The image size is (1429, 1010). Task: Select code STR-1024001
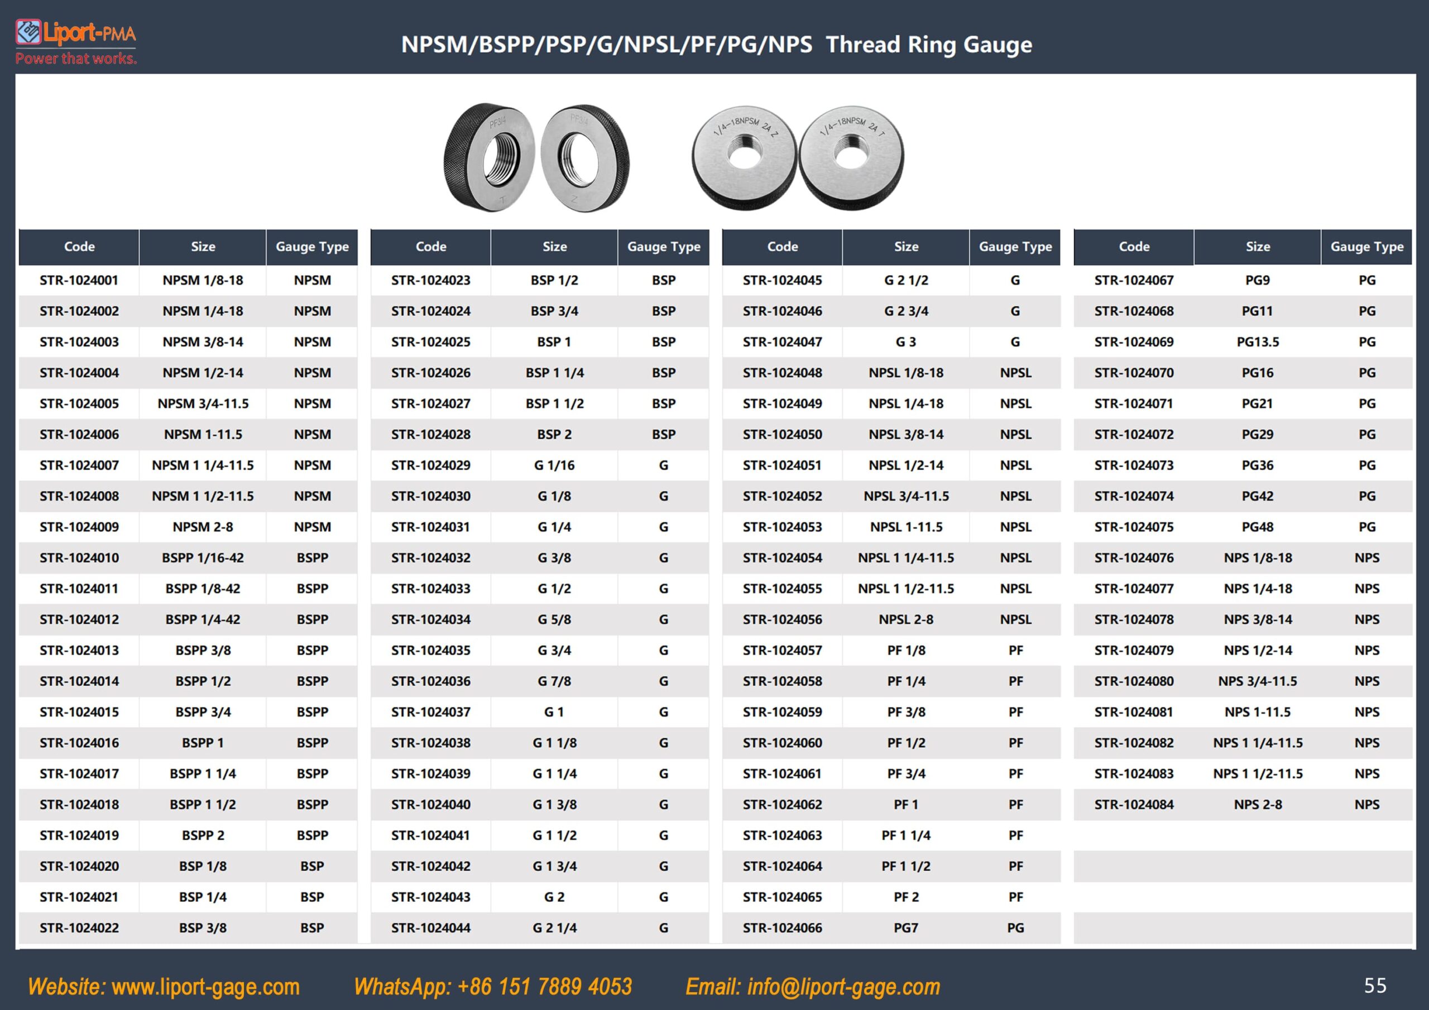tap(79, 280)
